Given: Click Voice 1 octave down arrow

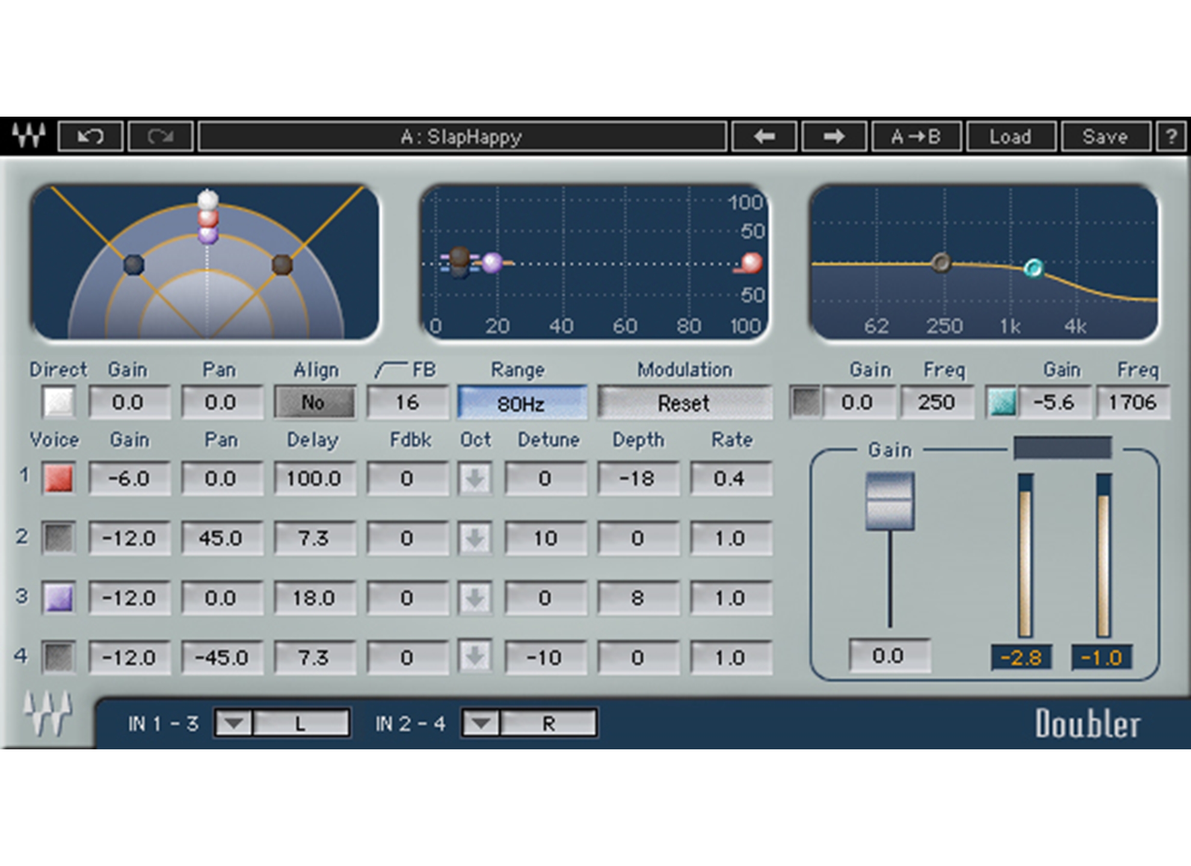Looking at the screenshot, I should [475, 479].
